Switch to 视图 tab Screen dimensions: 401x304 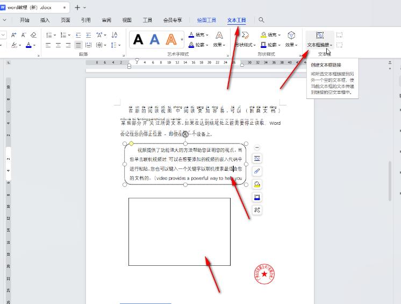[x=127, y=20]
